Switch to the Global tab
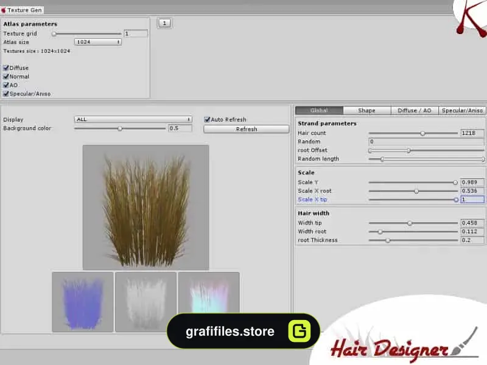The width and height of the screenshot is (487, 365). tap(319, 111)
